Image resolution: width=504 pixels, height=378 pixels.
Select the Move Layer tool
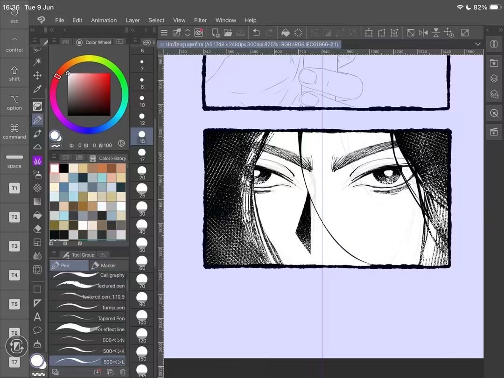tap(37, 76)
